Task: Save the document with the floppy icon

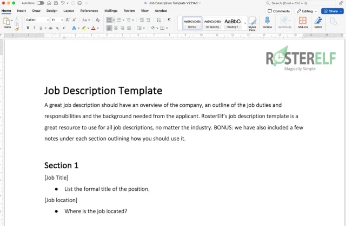Action: (x=56, y=3)
